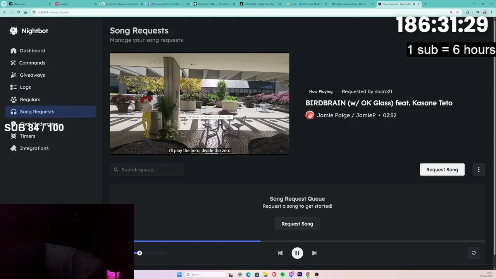Launch Microsoft Edge from the taskbar

(x=248, y=274)
